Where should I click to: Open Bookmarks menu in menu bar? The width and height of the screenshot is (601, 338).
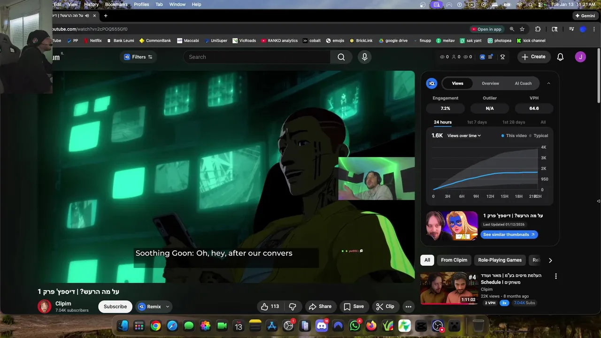(x=116, y=4)
